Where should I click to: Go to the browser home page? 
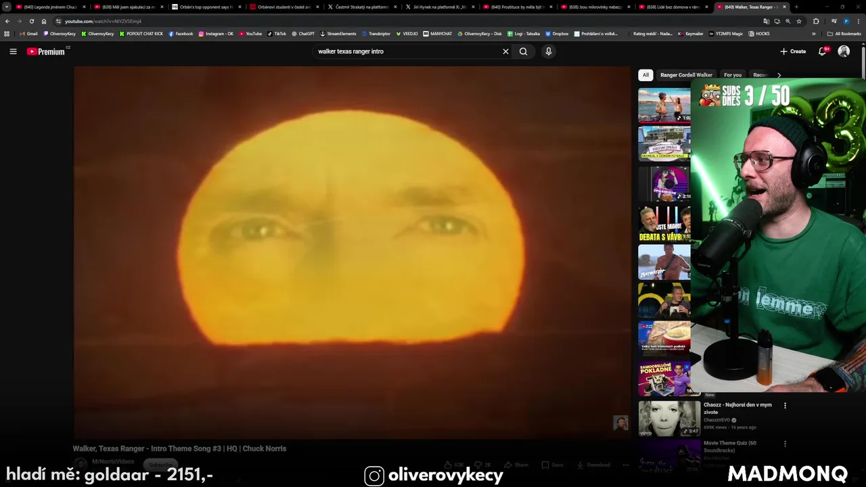(x=44, y=21)
